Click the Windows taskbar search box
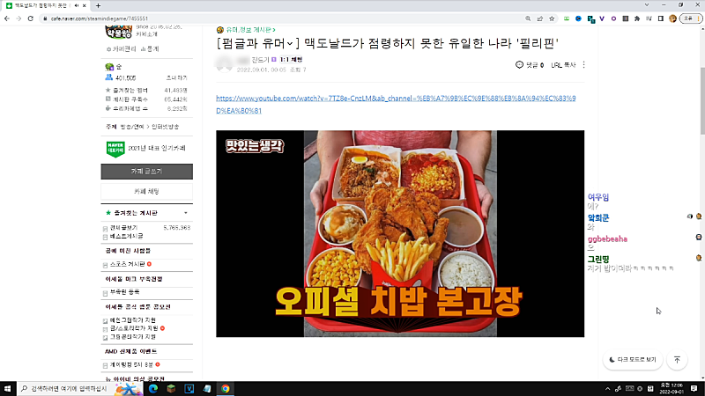Image resolution: width=705 pixels, height=396 pixels. pyautogui.click(x=79, y=388)
